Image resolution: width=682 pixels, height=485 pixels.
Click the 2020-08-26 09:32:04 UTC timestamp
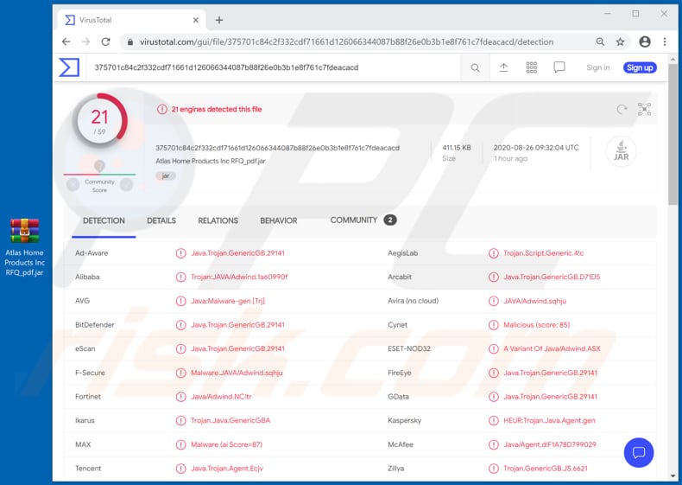[x=536, y=148]
